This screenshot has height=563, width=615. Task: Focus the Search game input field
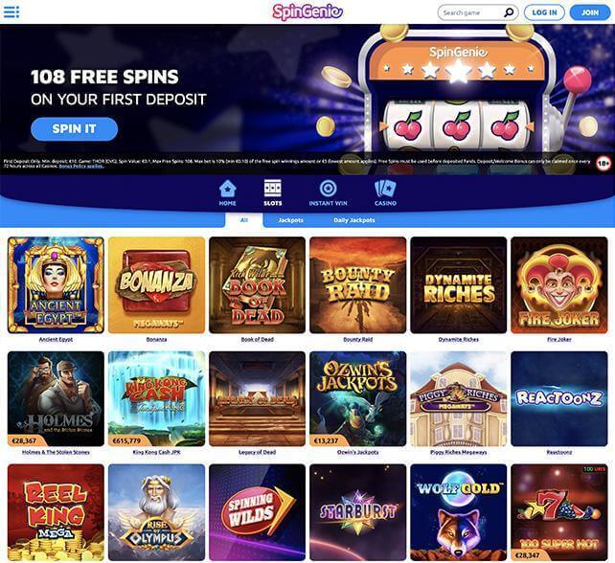(472, 12)
